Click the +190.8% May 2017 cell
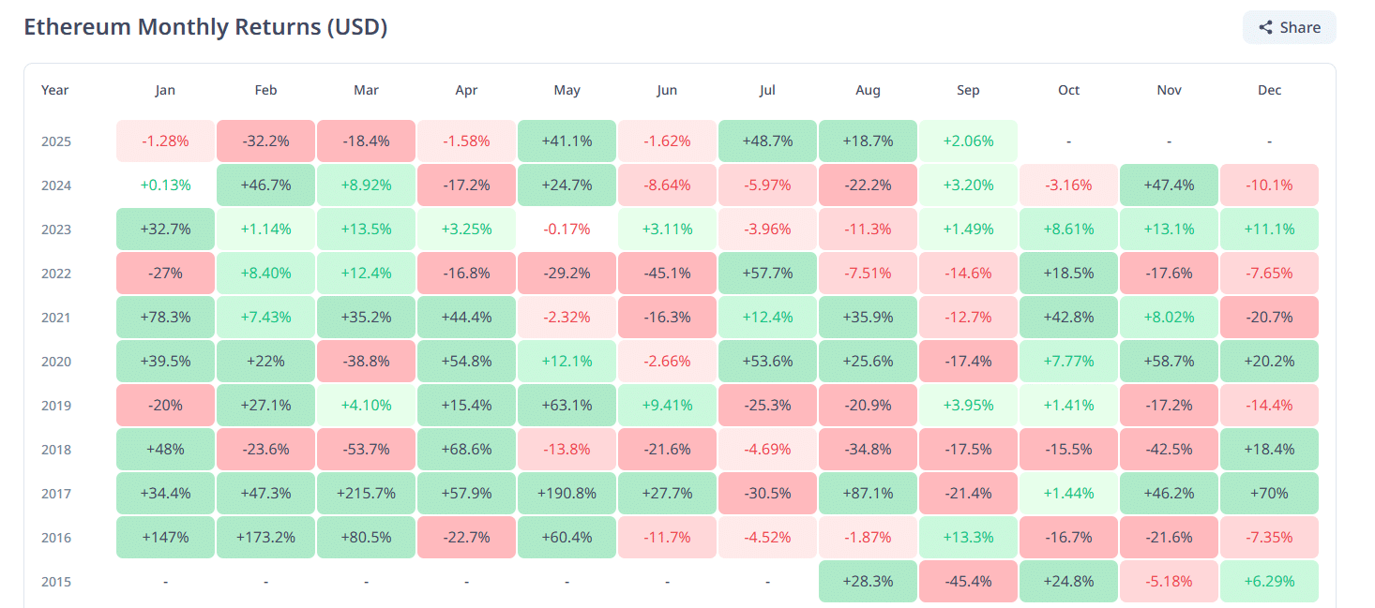This screenshot has height=608, width=1375. [567, 494]
